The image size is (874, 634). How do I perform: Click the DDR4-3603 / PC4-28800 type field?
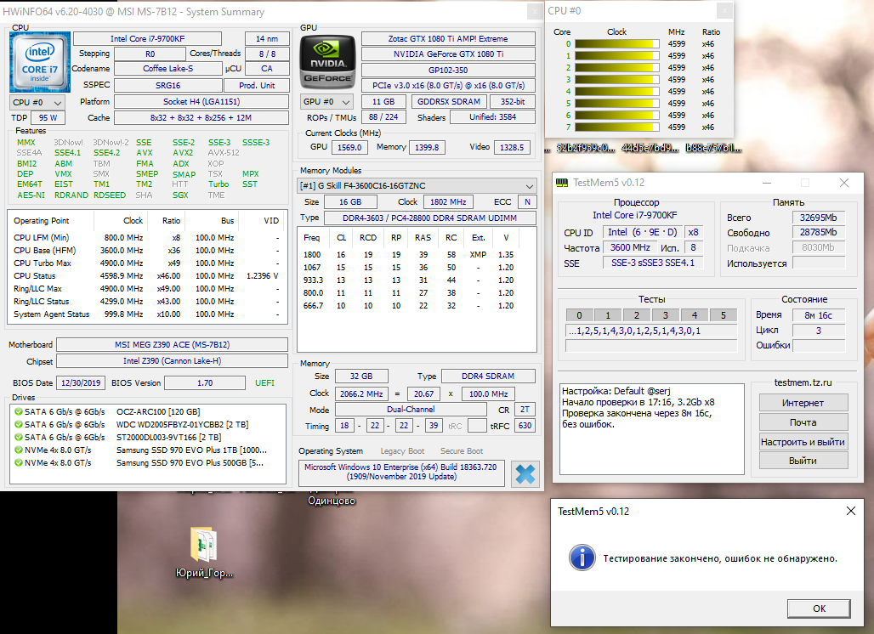(x=429, y=218)
